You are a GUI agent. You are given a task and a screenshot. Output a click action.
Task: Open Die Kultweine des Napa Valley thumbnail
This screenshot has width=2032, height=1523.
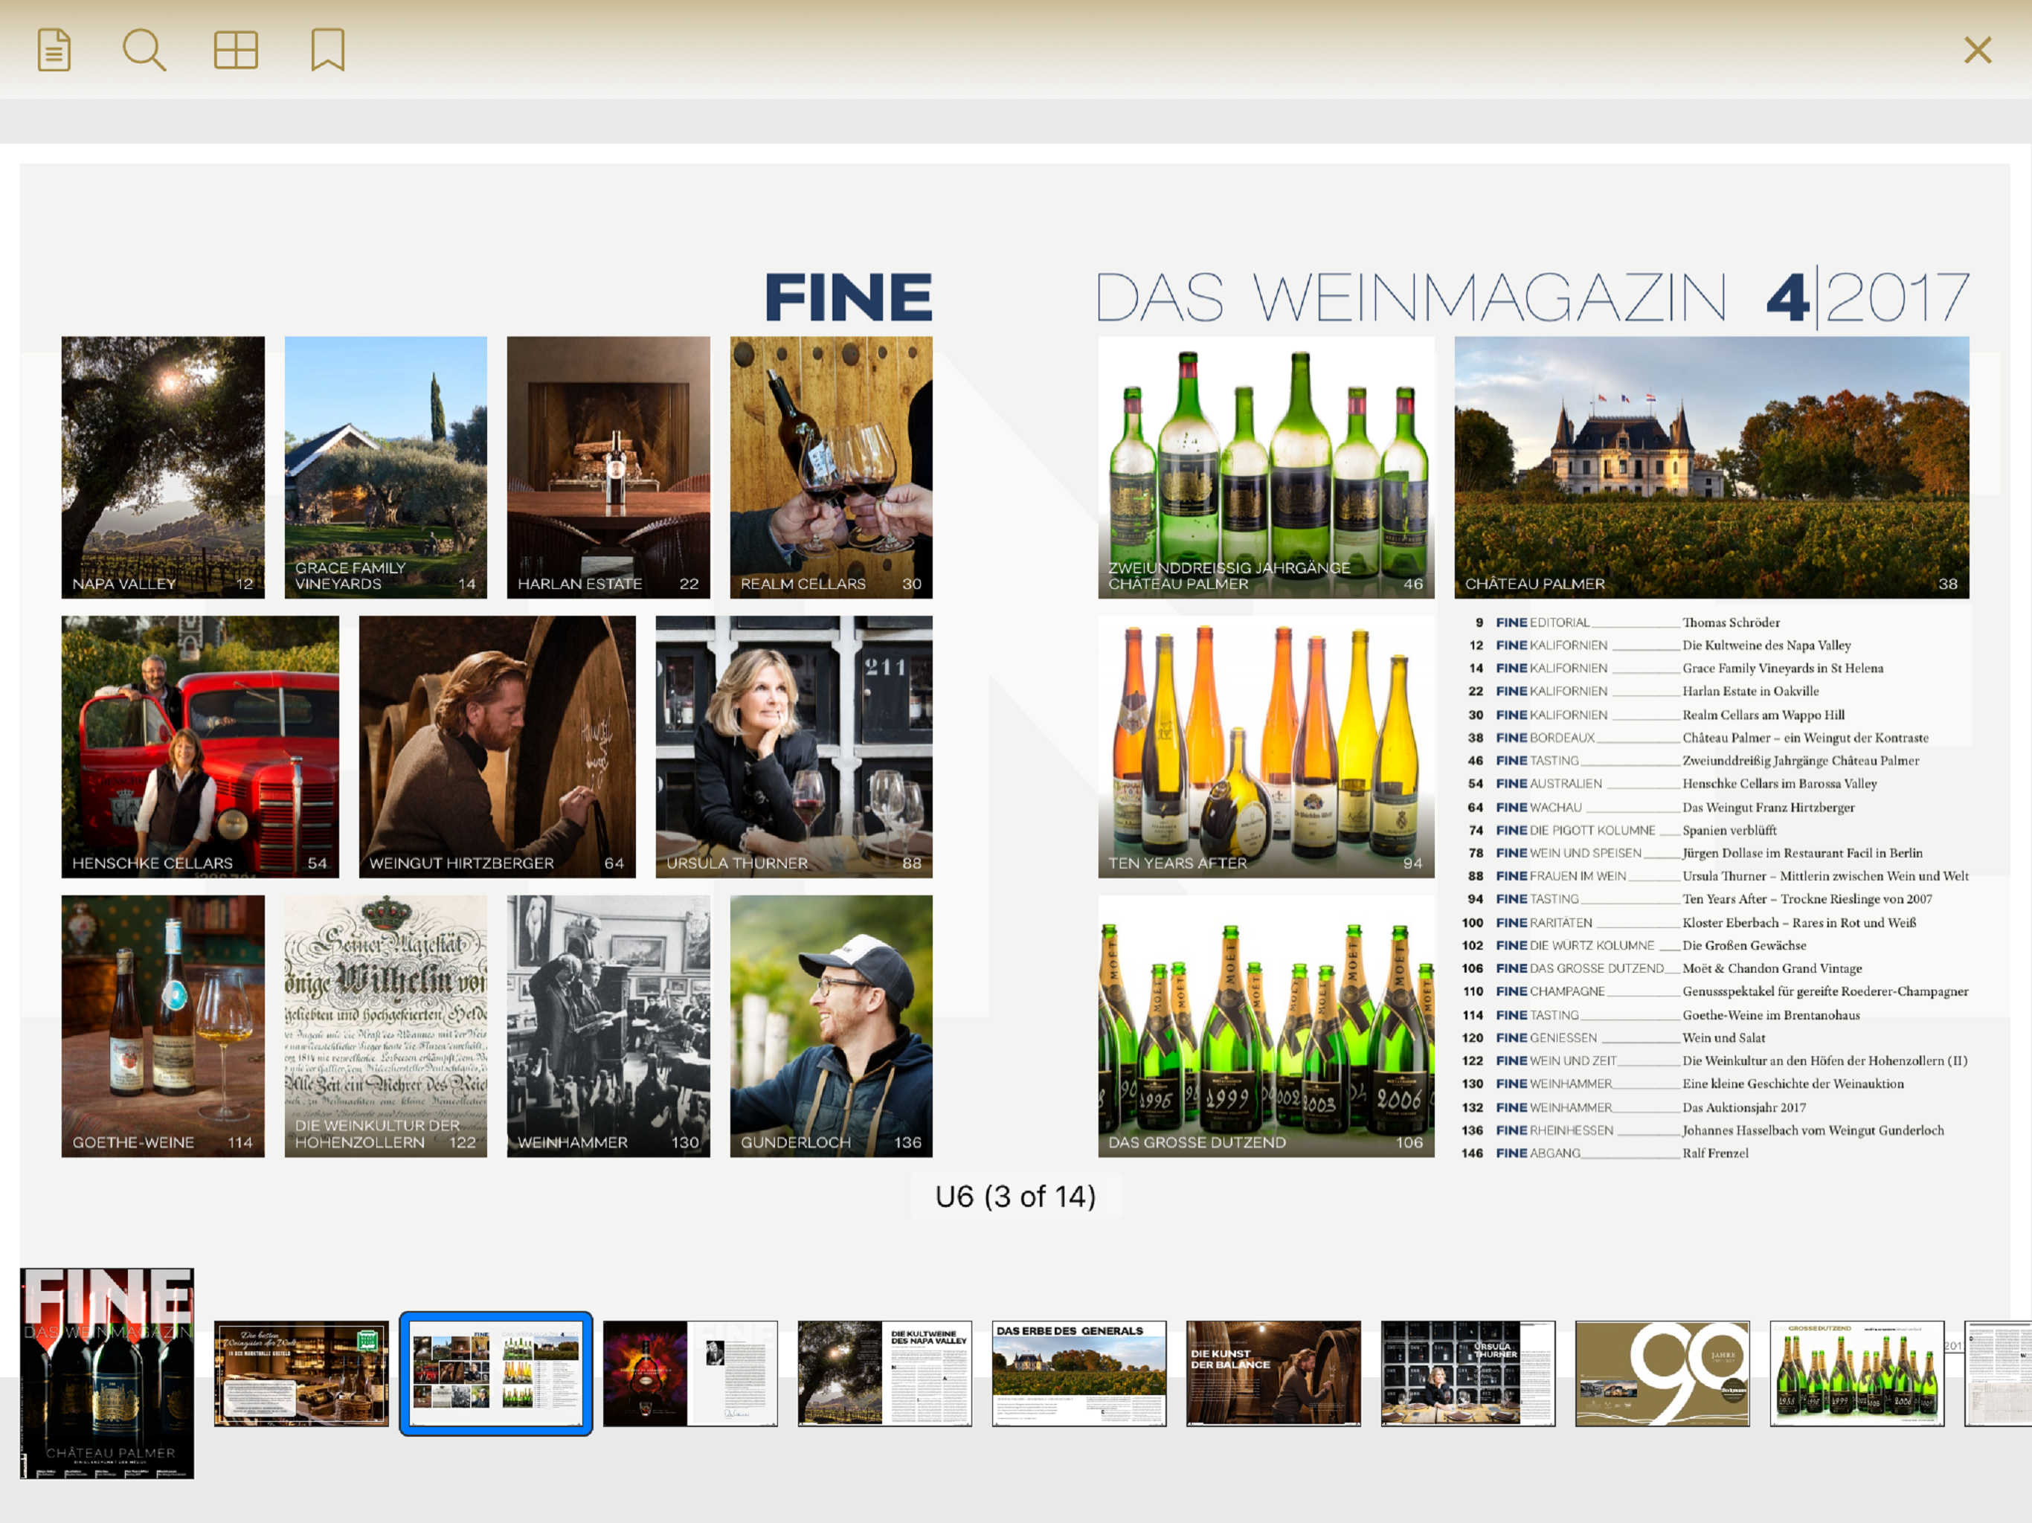click(x=884, y=1374)
